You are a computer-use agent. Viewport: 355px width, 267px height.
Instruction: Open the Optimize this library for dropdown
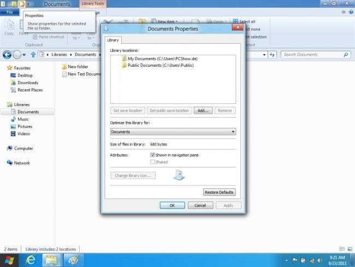tap(173, 132)
